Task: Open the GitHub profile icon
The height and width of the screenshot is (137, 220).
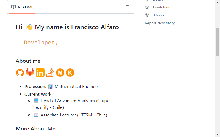Action: tap(20, 73)
